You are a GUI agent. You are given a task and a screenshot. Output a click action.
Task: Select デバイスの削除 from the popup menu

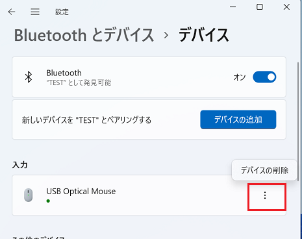point(264,170)
